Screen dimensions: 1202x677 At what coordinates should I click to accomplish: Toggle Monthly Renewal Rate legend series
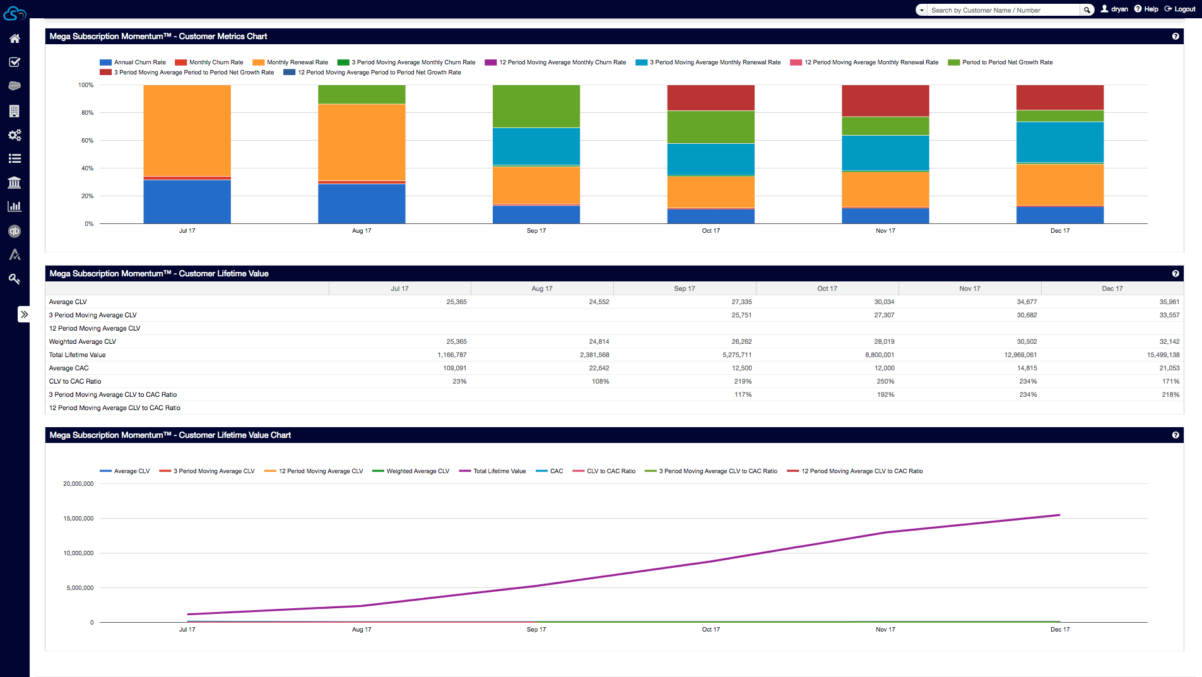coord(297,62)
